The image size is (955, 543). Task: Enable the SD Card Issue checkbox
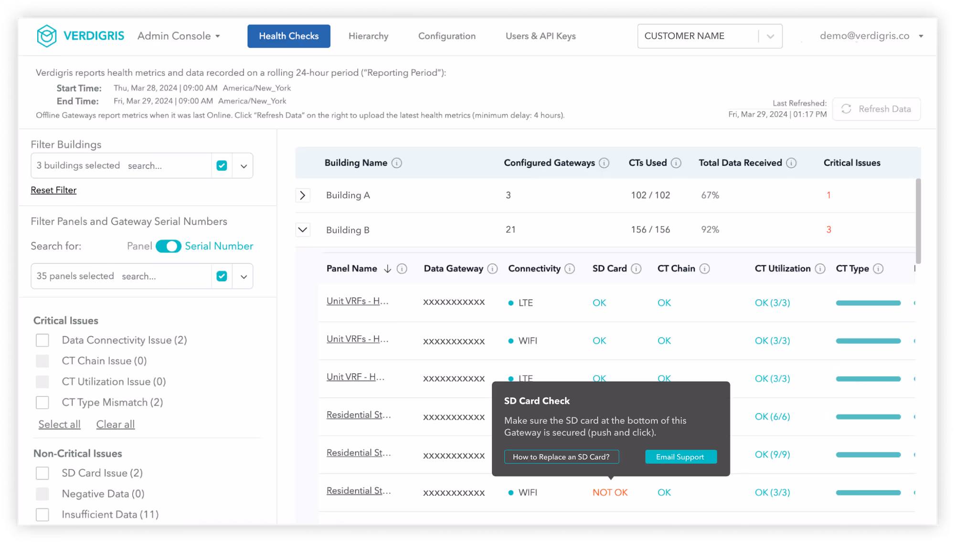[x=42, y=473]
